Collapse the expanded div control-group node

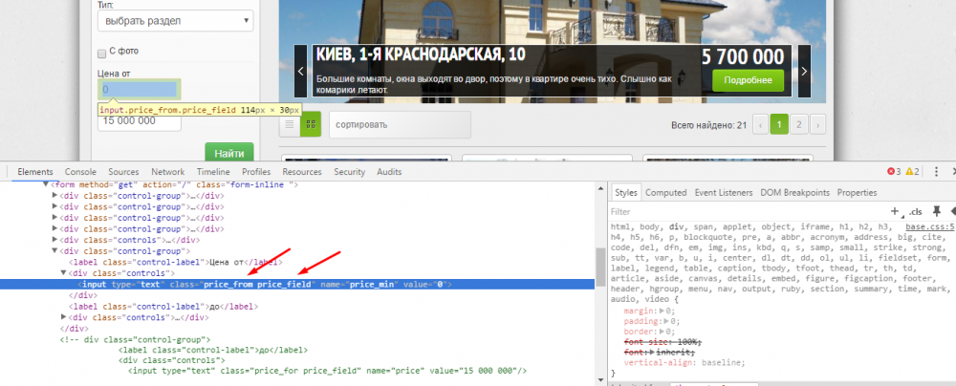(54, 250)
